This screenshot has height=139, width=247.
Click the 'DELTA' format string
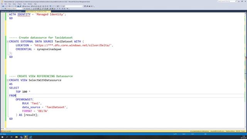click(x=42, y=111)
